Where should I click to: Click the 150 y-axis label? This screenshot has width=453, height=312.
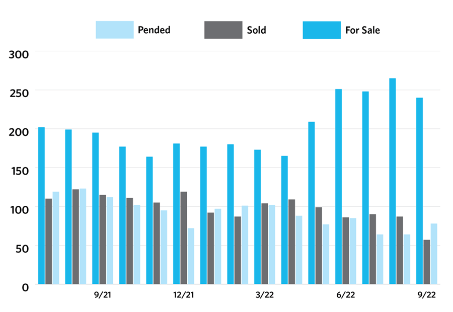[x=20, y=170]
